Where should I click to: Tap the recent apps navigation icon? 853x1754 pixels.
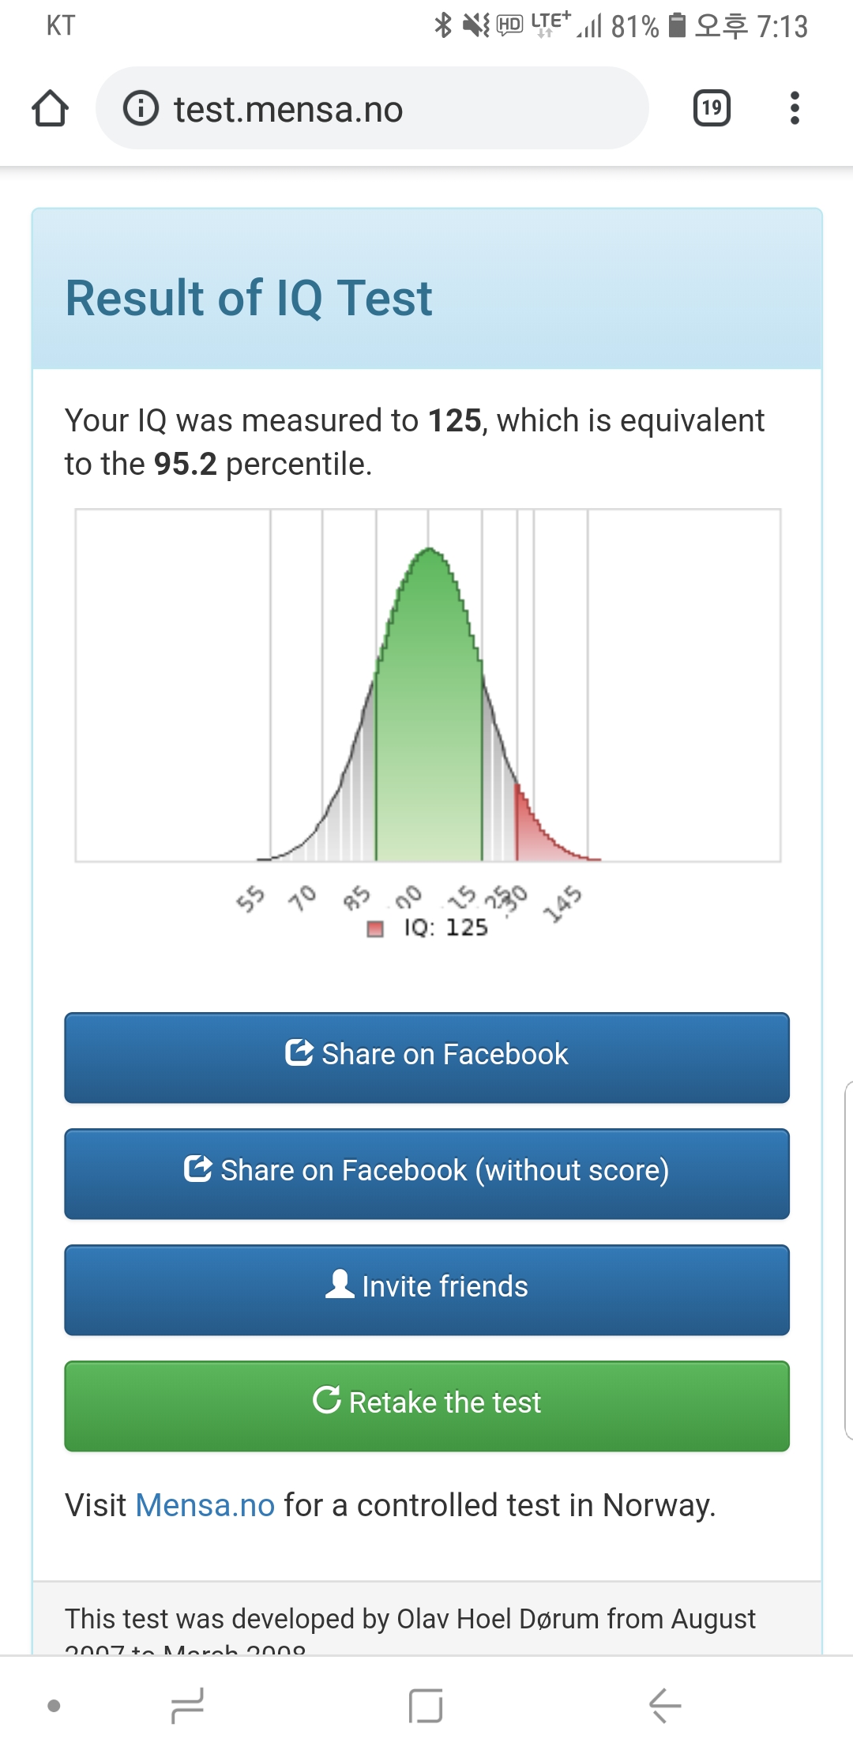click(188, 1705)
